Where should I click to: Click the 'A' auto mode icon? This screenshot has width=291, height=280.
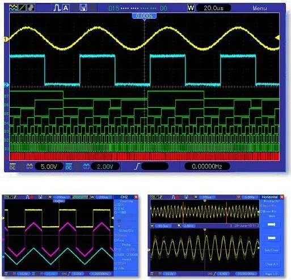click(66, 8)
